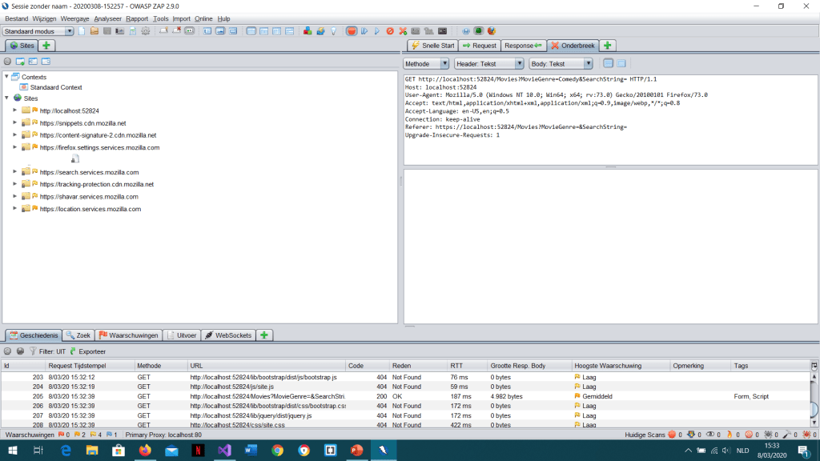
Task: Open the session options gear icon
Action: coord(145,31)
